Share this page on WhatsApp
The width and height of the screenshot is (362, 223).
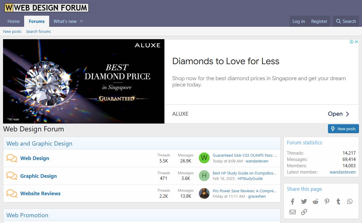[x=350, y=202]
